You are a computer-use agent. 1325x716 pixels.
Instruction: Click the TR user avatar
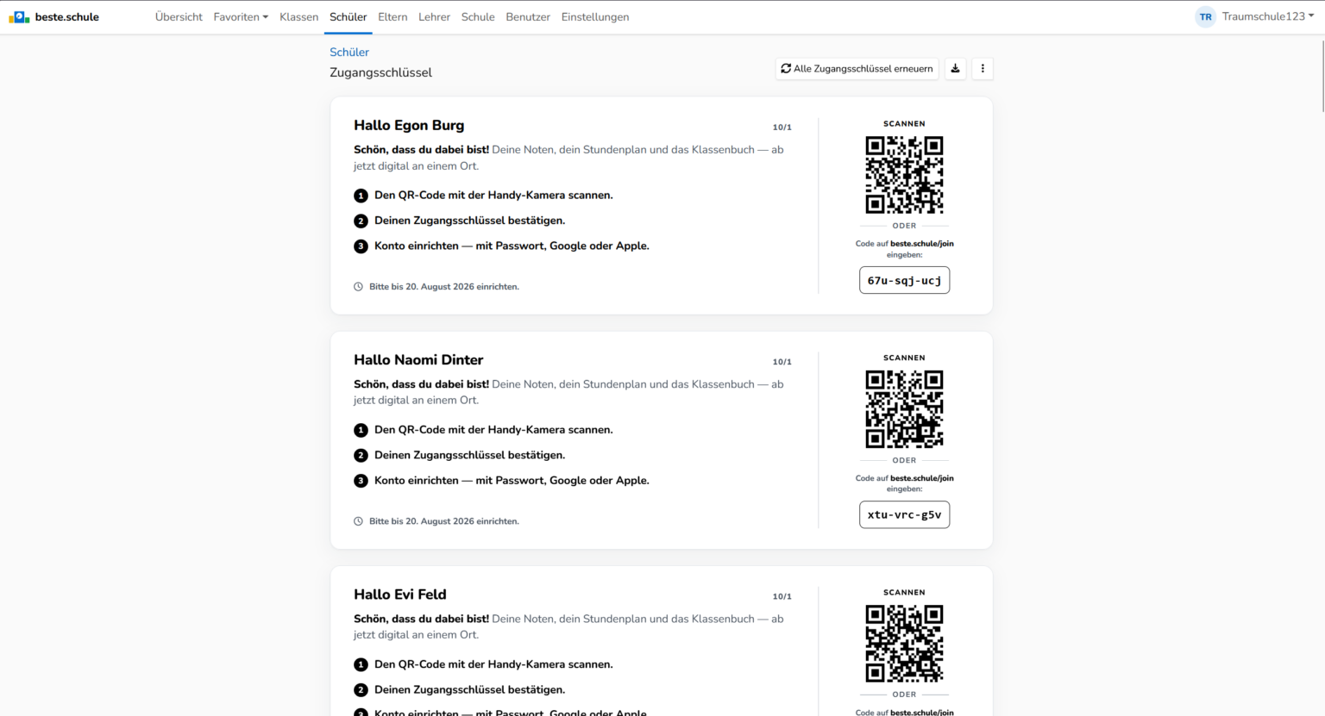1205,16
